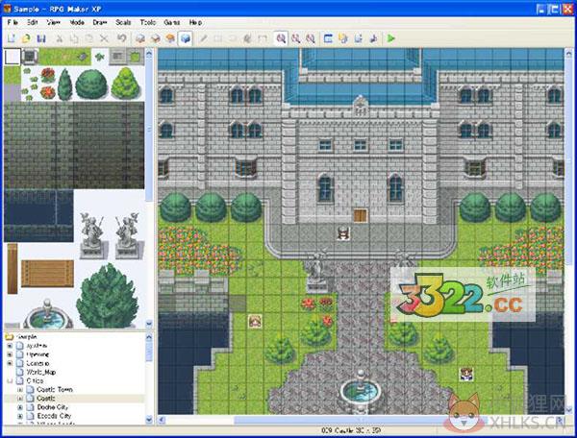Image resolution: width=577 pixels, height=438 pixels.
Task: Set map zoom to 1:2 scale
Action: tap(296, 38)
